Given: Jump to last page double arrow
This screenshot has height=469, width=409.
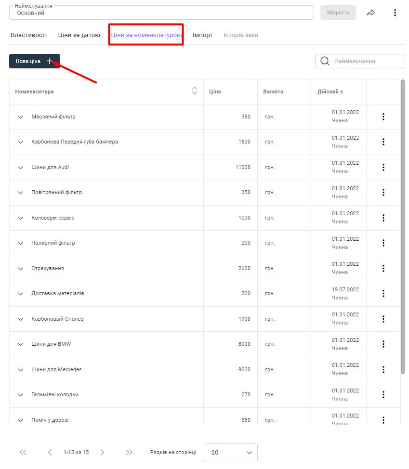Looking at the screenshot, I should click(129, 452).
